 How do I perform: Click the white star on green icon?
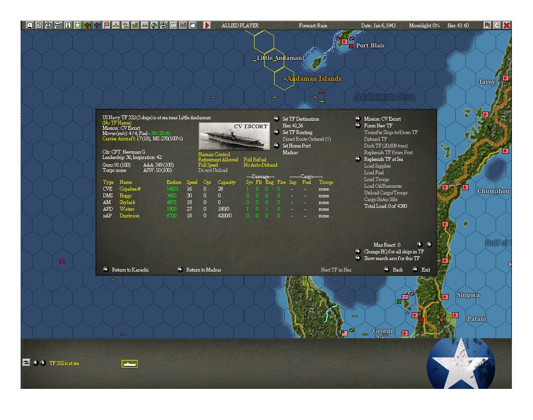click(x=78, y=25)
